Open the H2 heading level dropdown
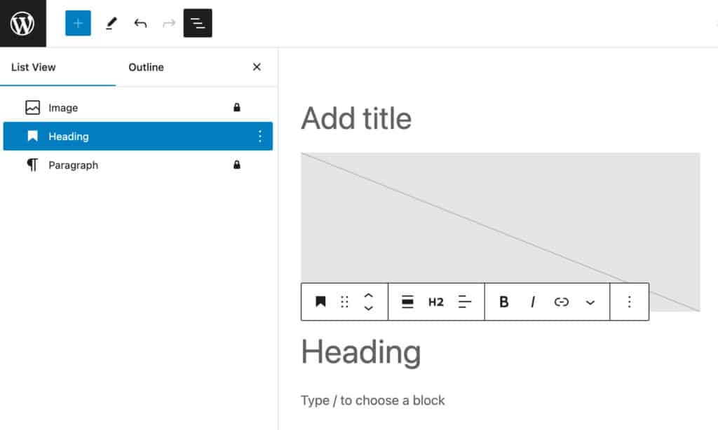This screenshot has width=718, height=430. (x=436, y=302)
